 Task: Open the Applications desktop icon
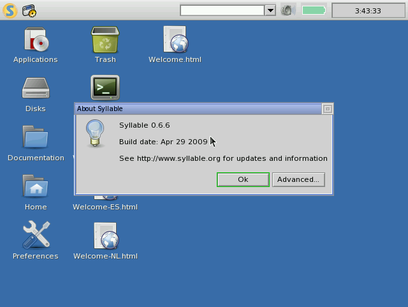pyautogui.click(x=36, y=40)
